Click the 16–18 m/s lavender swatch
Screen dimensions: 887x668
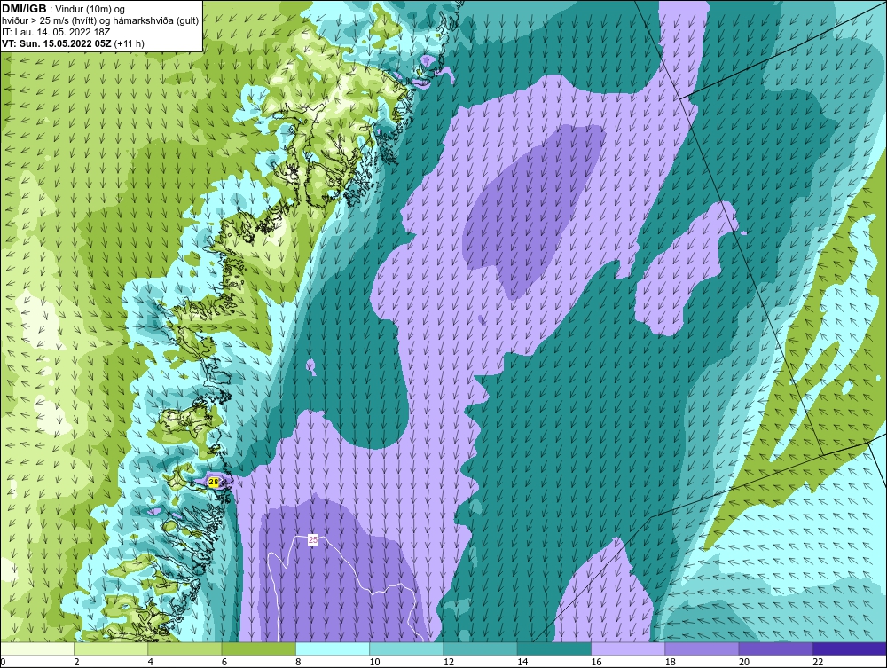point(628,648)
